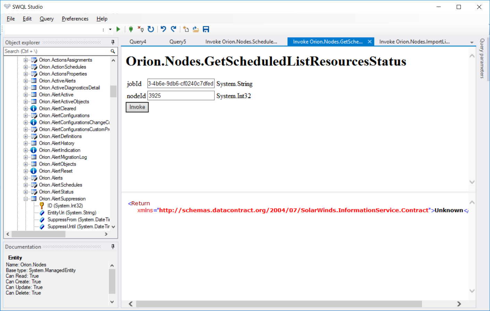Viewport: 490px width, 311px height.
Task: Close the Invoke Orion.Nodes.GetSche... tab
Action: [x=370, y=42]
